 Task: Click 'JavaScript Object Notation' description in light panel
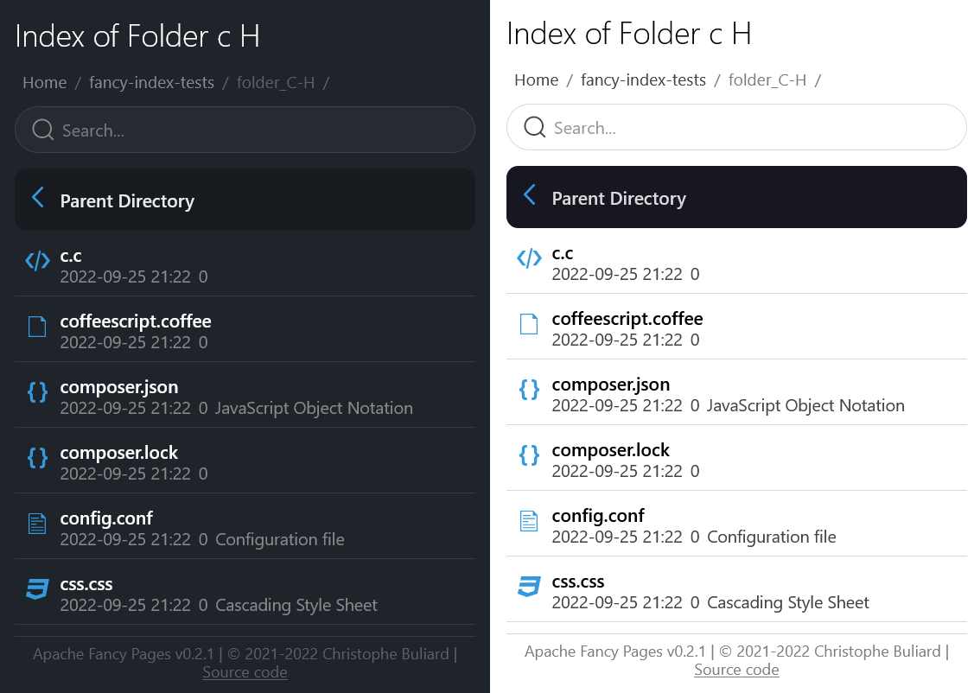click(x=806, y=406)
